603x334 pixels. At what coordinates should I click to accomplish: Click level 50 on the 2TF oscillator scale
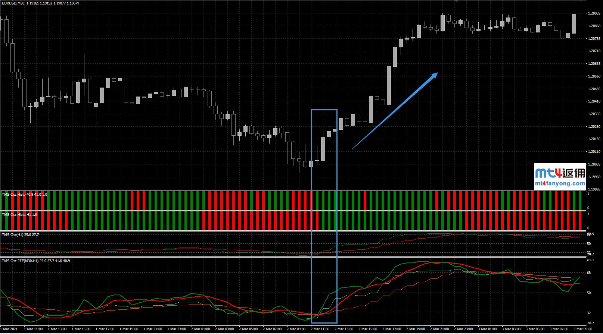pos(589,293)
